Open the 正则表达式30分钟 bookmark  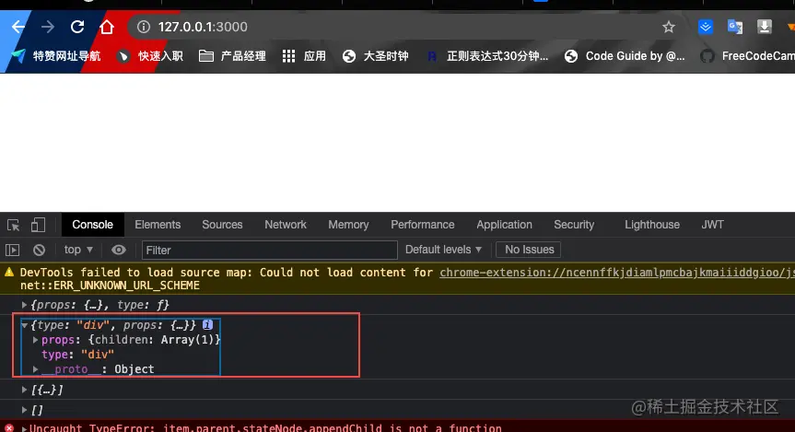487,56
